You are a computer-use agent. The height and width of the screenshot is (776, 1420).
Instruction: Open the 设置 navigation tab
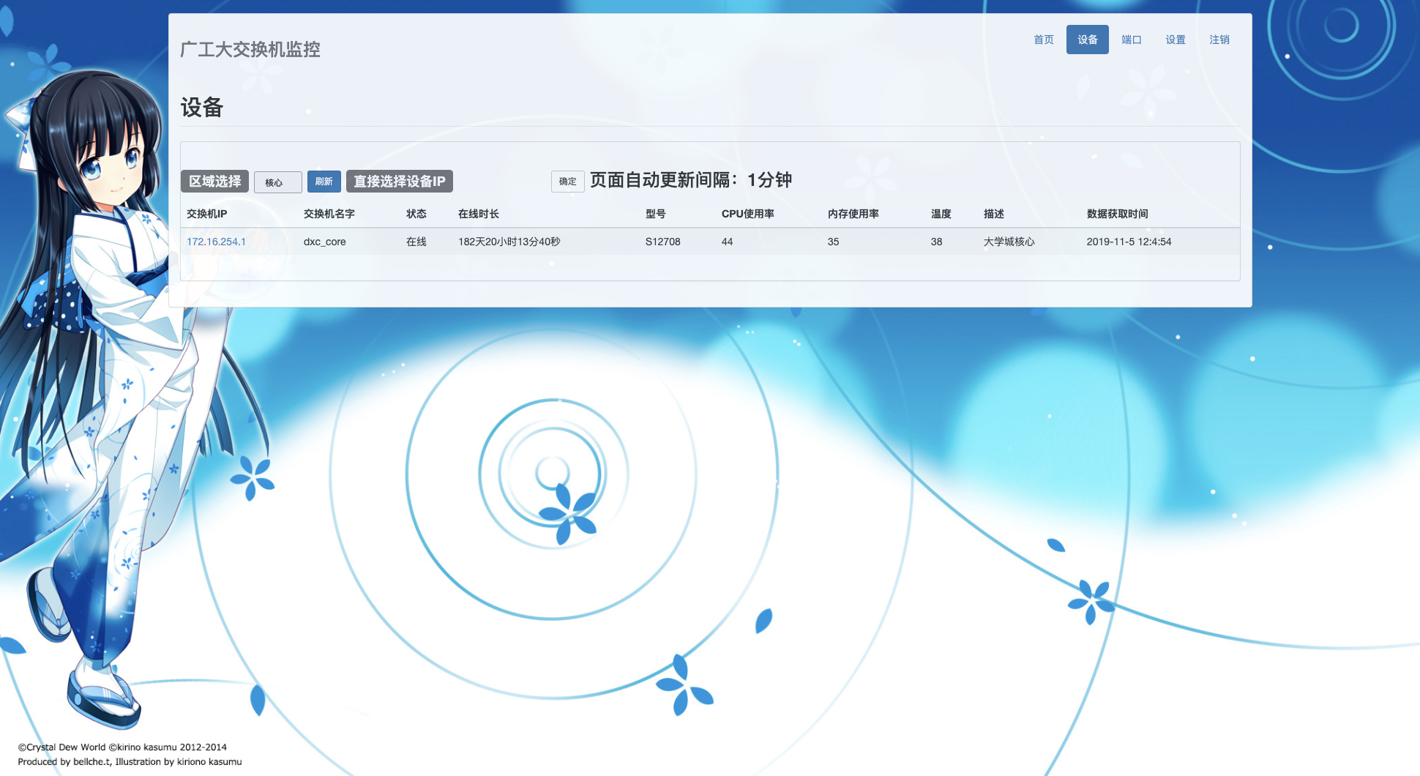tap(1175, 40)
